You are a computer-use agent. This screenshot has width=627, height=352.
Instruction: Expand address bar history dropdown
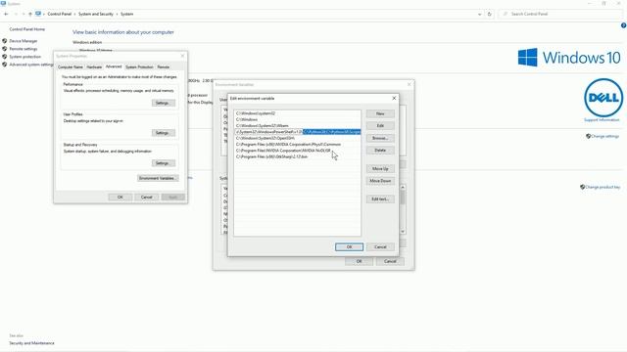(x=479, y=14)
